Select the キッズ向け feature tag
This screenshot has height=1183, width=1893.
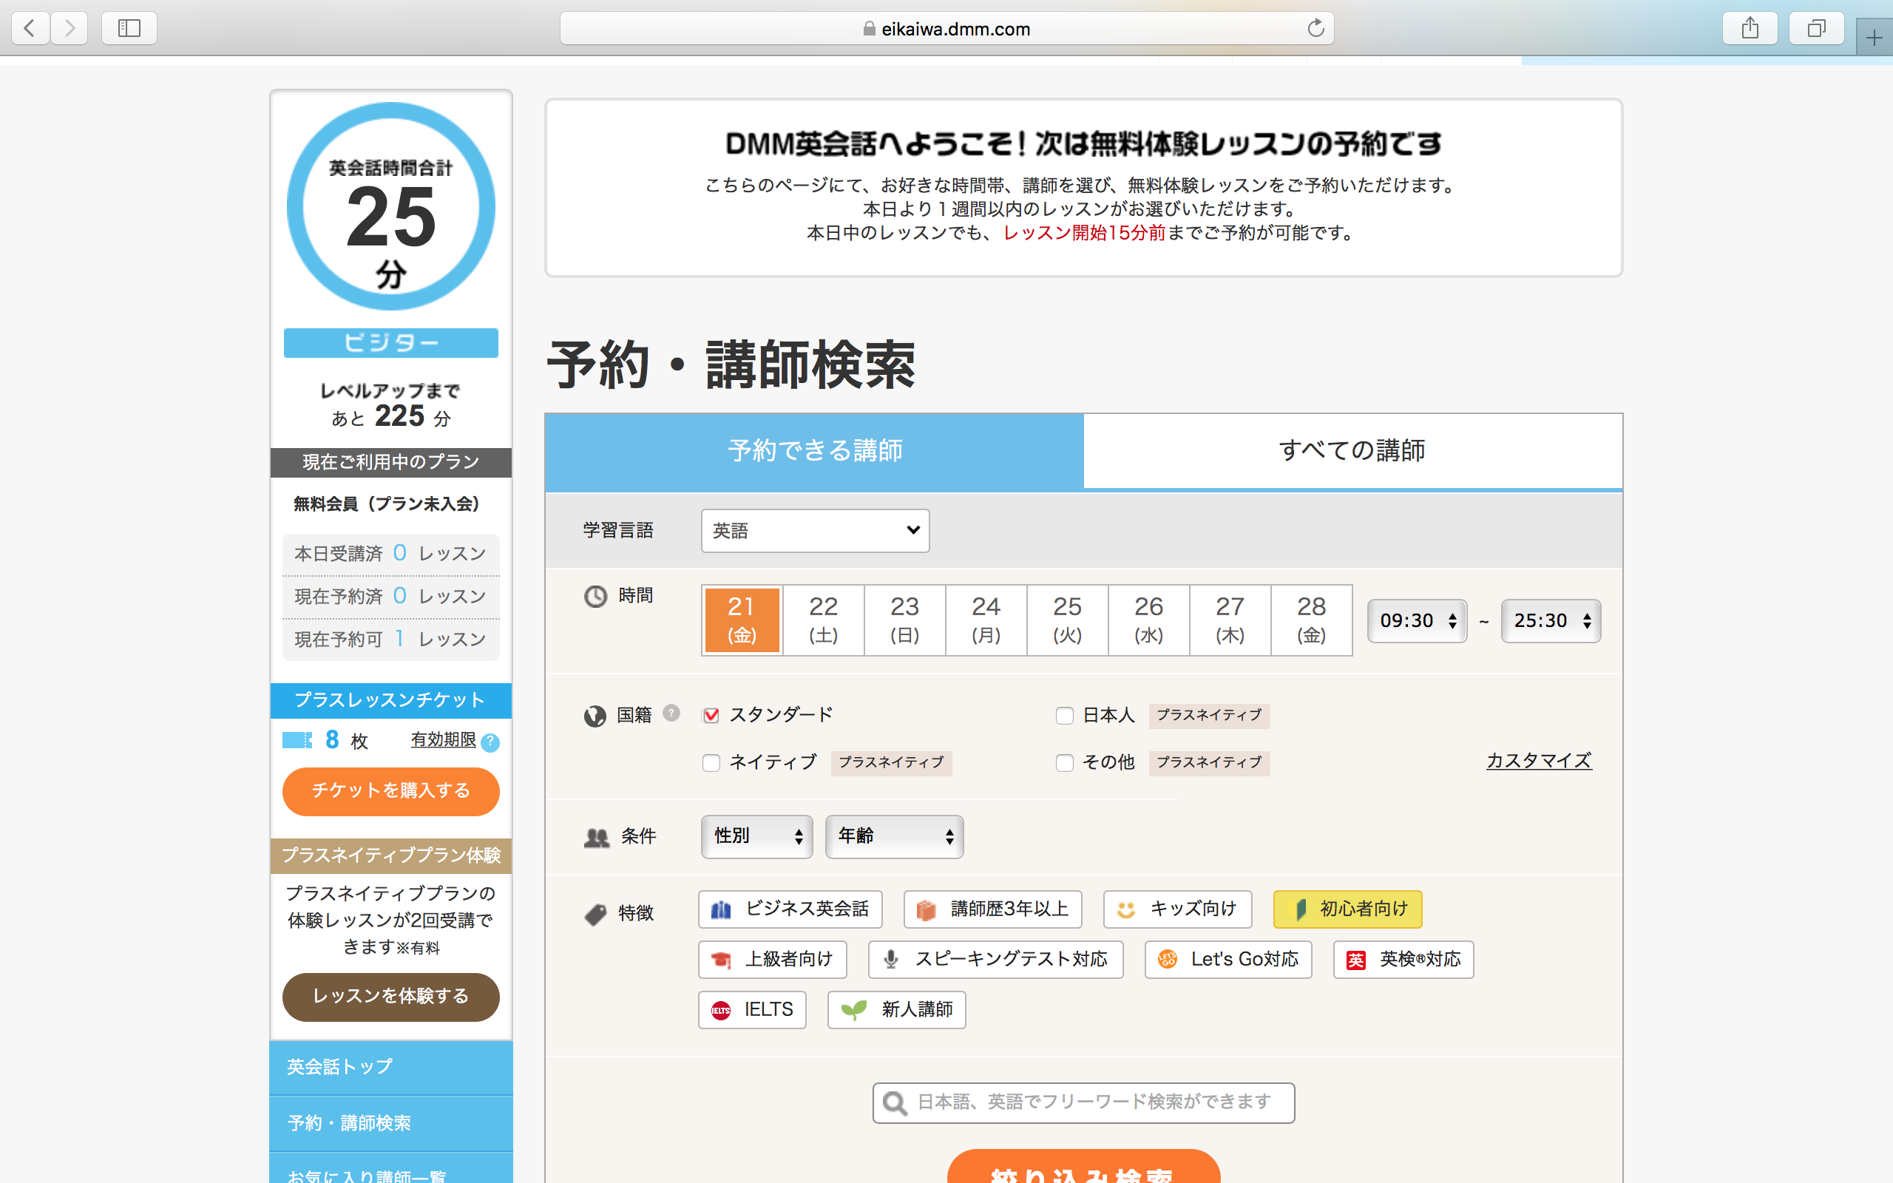coord(1177,909)
